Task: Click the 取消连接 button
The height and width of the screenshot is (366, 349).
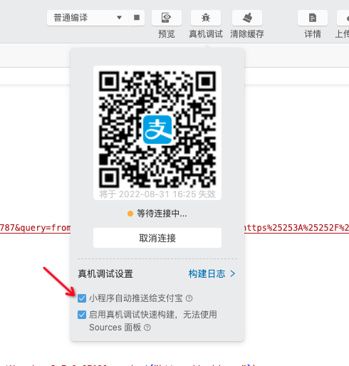Action: (x=157, y=238)
